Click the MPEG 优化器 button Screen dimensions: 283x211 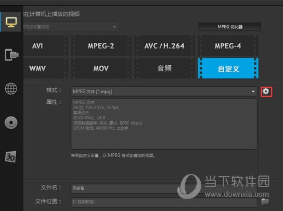point(229,26)
